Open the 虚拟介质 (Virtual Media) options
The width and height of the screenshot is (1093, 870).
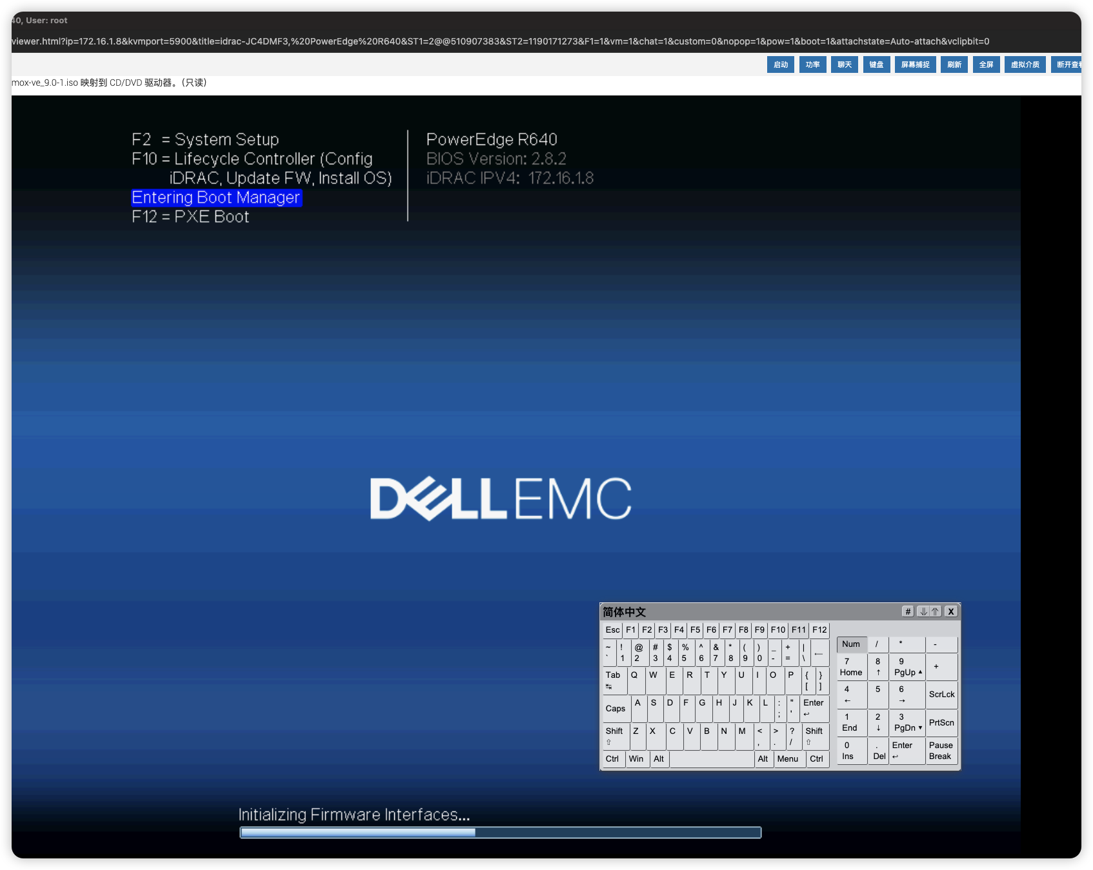point(1025,64)
